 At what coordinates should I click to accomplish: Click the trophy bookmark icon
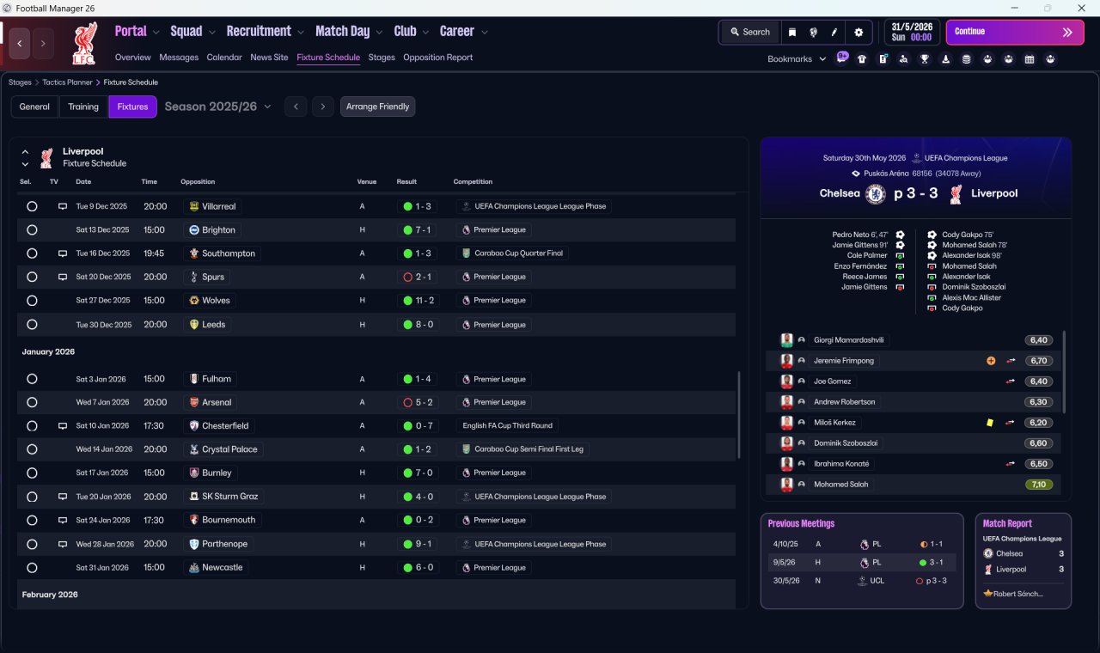coord(925,59)
